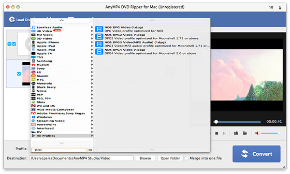Select the Interlaced category
290x174 pixels.
[x=62, y=128]
